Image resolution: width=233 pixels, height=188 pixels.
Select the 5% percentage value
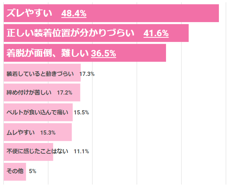[32, 171]
